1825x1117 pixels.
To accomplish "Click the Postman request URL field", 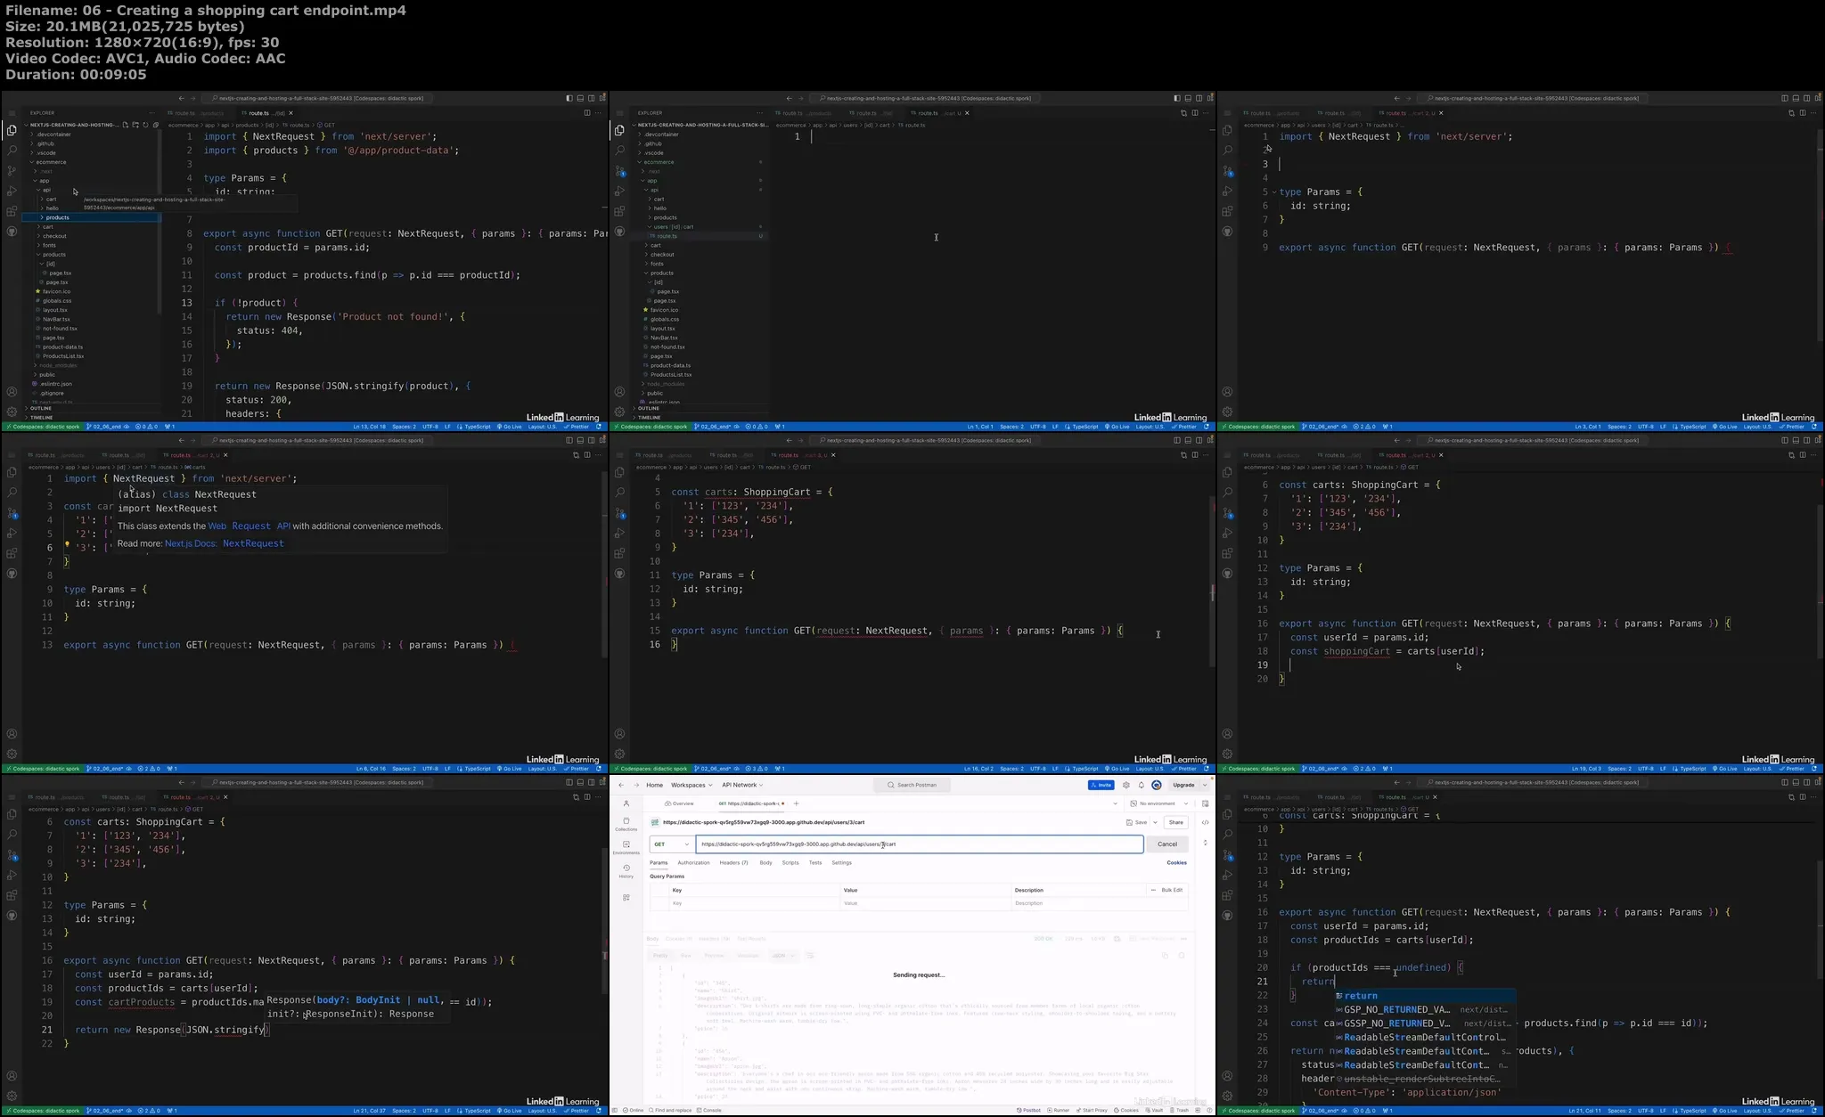I will click(918, 844).
